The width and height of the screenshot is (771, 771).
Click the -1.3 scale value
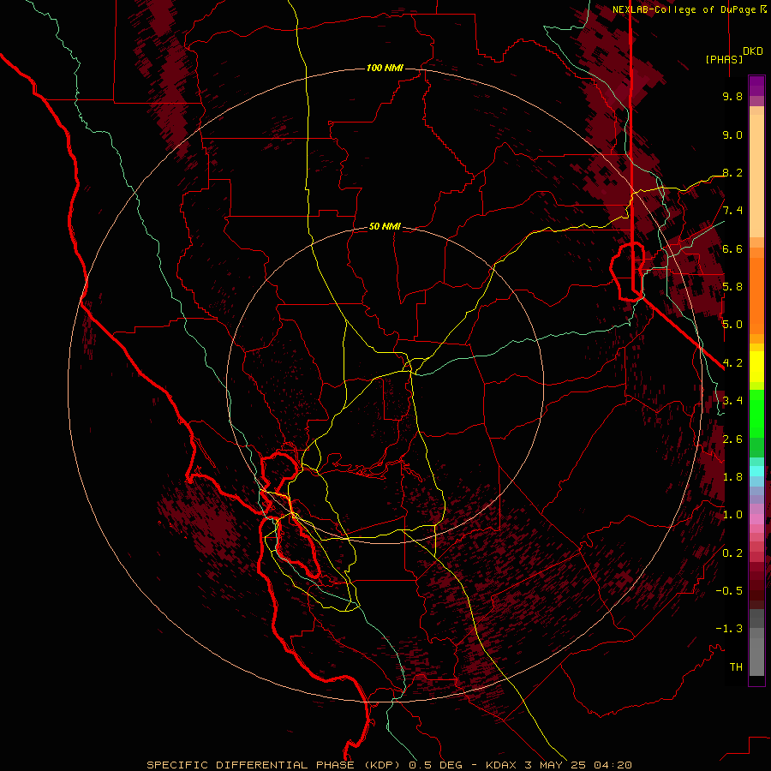pos(729,629)
